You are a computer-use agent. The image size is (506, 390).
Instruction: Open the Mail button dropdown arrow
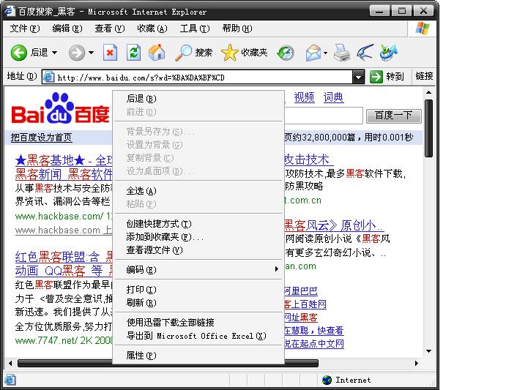pos(325,53)
